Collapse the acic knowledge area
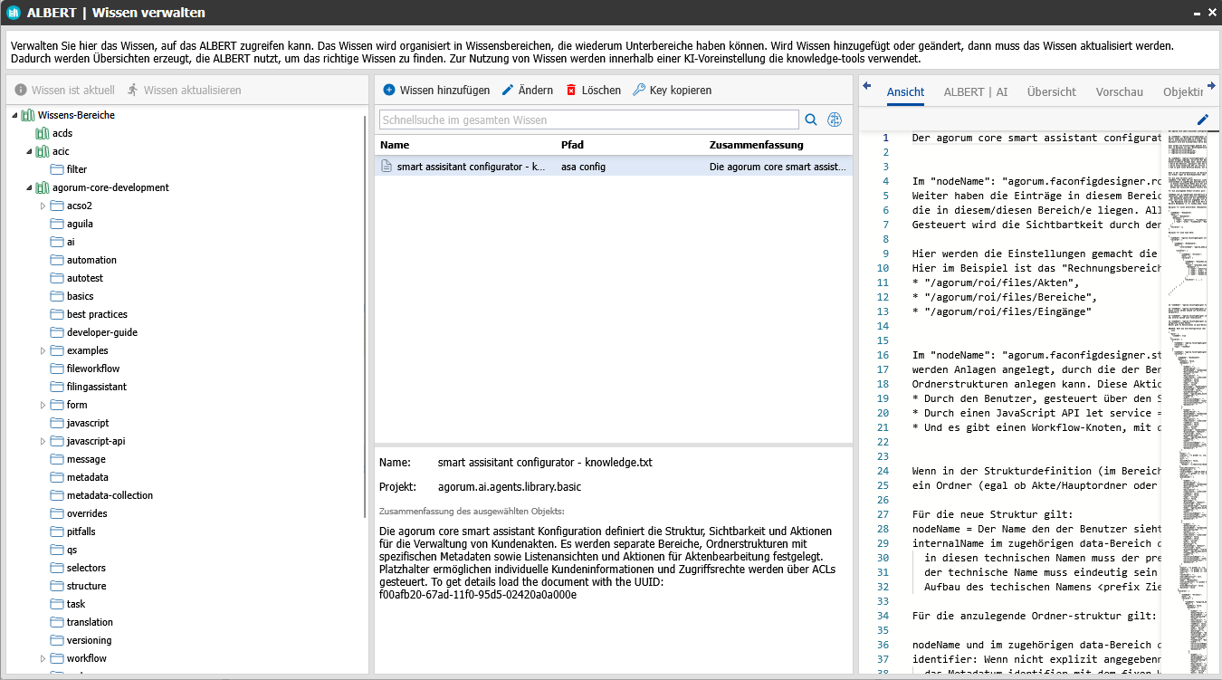This screenshot has height=680, width=1222. tap(28, 151)
